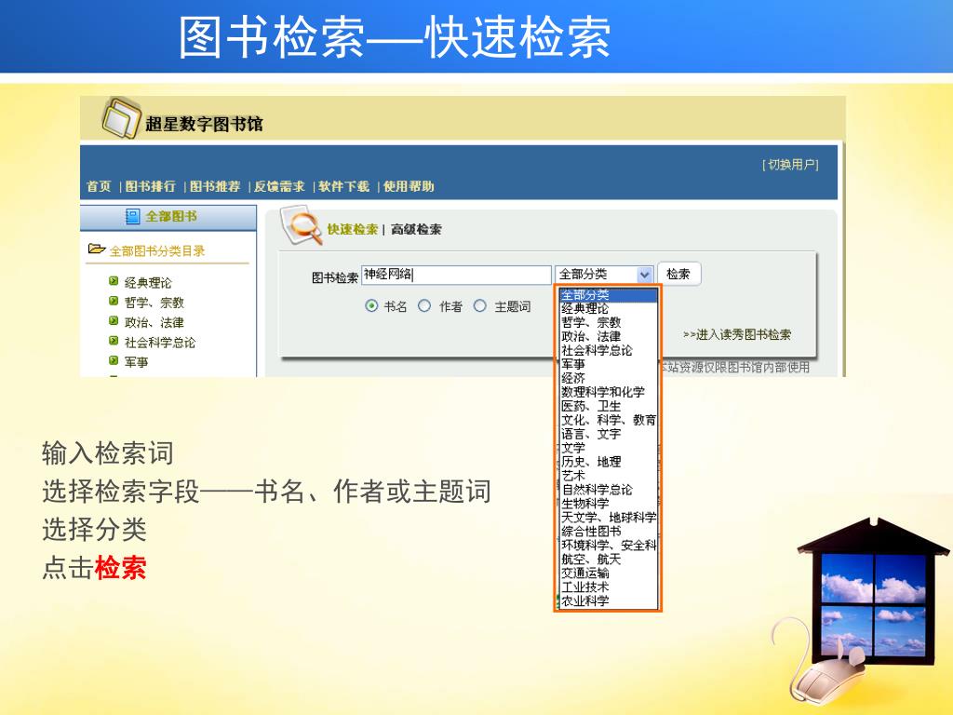Image resolution: width=953 pixels, height=715 pixels.
Task: Open 全部图书分类目录 in the sidebar
Action: (x=157, y=250)
